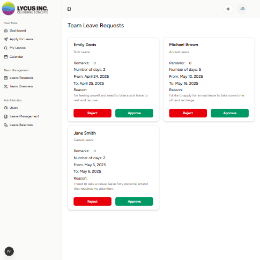Open My Leaves page

(18, 48)
